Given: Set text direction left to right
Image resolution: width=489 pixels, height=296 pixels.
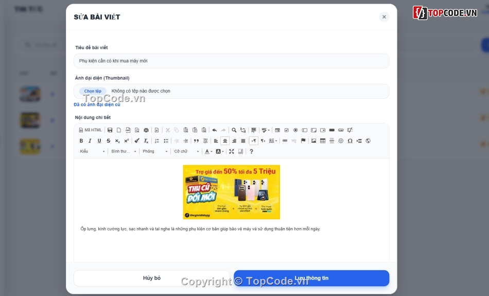Looking at the screenshot, I should click(x=254, y=141).
